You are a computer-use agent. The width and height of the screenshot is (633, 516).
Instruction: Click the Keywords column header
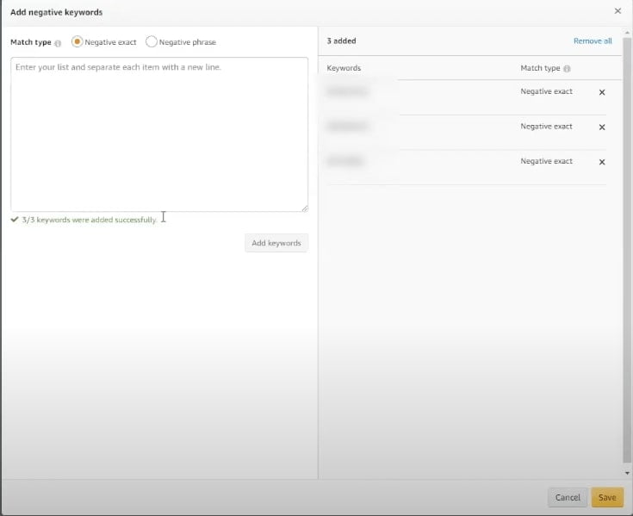344,68
